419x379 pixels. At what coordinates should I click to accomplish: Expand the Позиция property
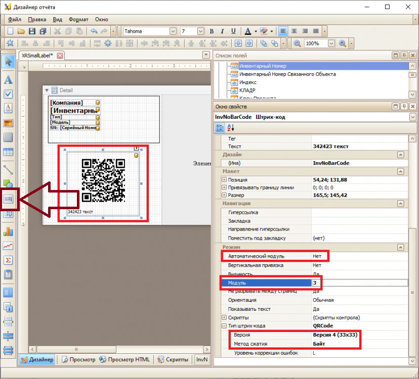[x=224, y=179]
